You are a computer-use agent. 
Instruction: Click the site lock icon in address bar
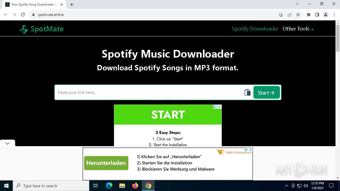pos(33,15)
